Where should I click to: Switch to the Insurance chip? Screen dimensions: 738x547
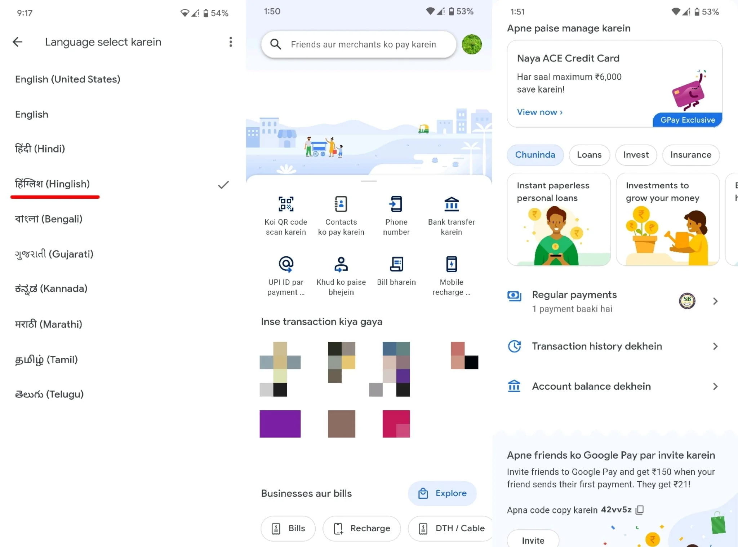tap(691, 155)
